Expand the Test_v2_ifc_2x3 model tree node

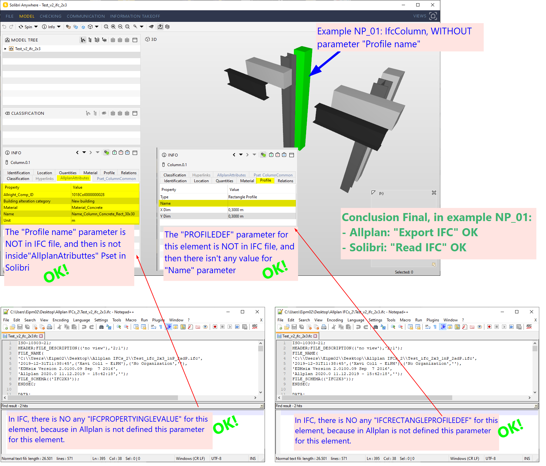5,49
